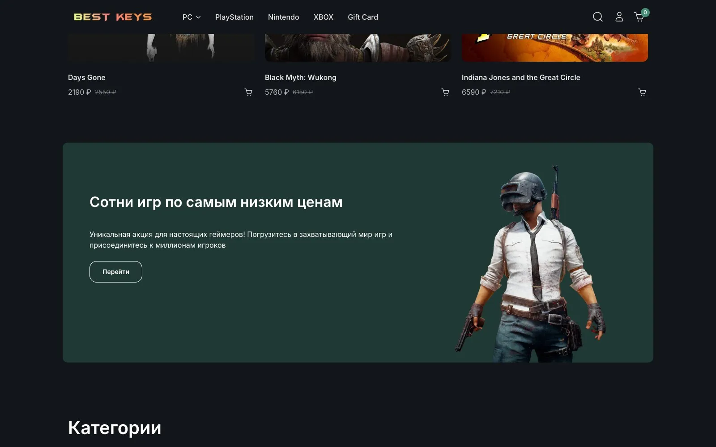Click the Days Gone cover image

161,48
